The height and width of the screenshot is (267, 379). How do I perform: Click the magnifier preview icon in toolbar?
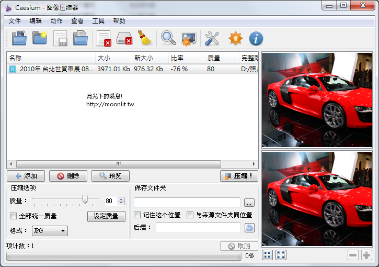(168, 38)
